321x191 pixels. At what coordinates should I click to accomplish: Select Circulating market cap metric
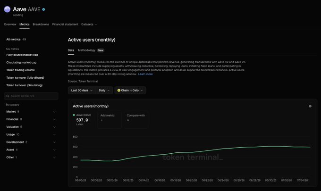click(x=21, y=63)
